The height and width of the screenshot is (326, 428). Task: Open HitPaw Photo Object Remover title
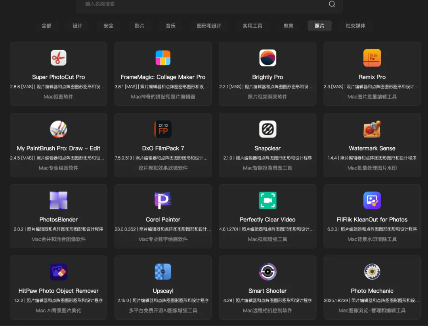click(x=58, y=291)
